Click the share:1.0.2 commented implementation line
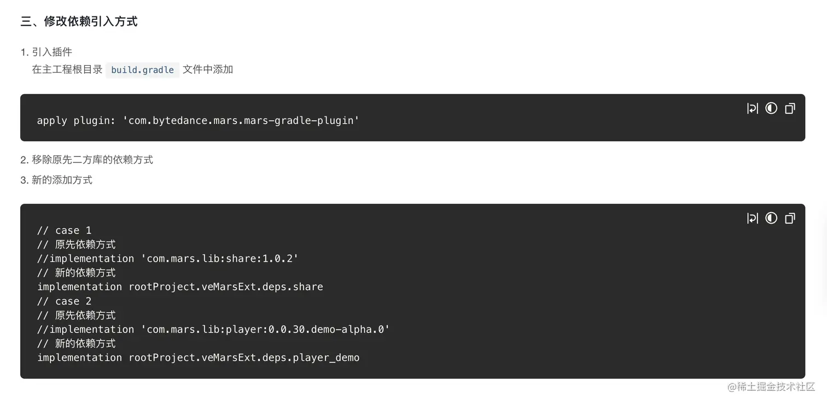The width and height of the screenshot is (827, 404). coord(167,259)
